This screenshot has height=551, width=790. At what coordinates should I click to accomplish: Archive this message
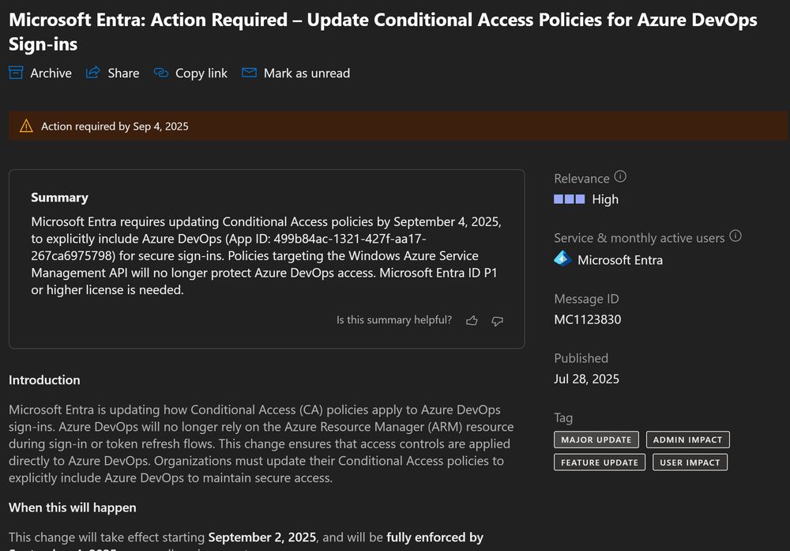[39, 73]
